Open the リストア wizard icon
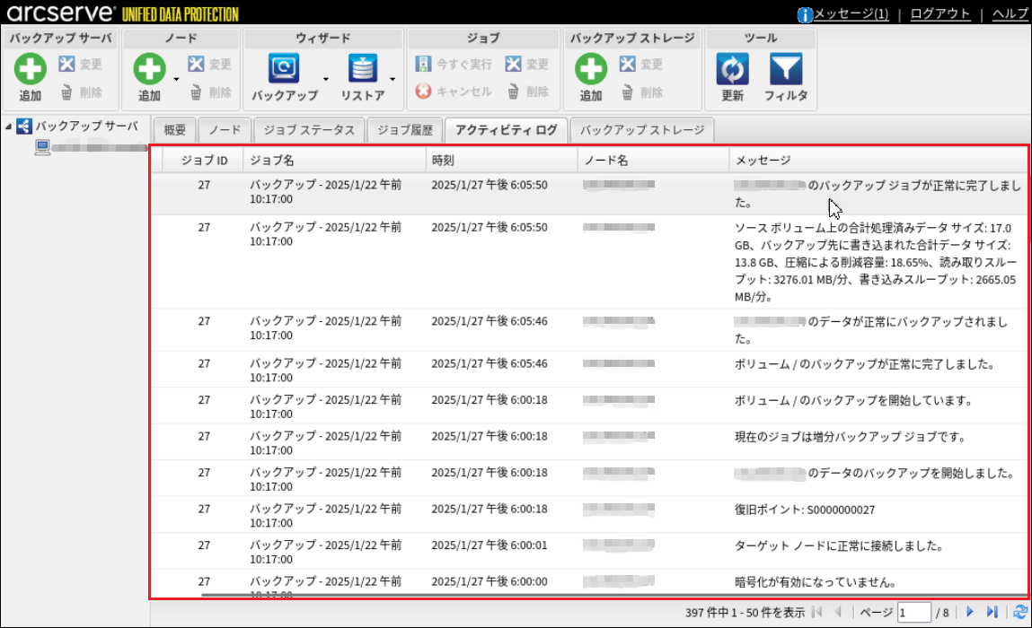This screenshot has width=1032, height=628. (x=363, y=69)
